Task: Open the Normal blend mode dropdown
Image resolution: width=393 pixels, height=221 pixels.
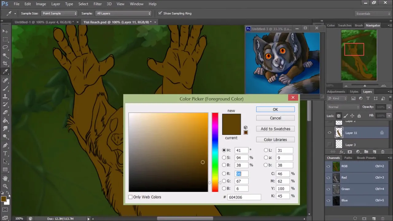Action: [x=344, y=107]
